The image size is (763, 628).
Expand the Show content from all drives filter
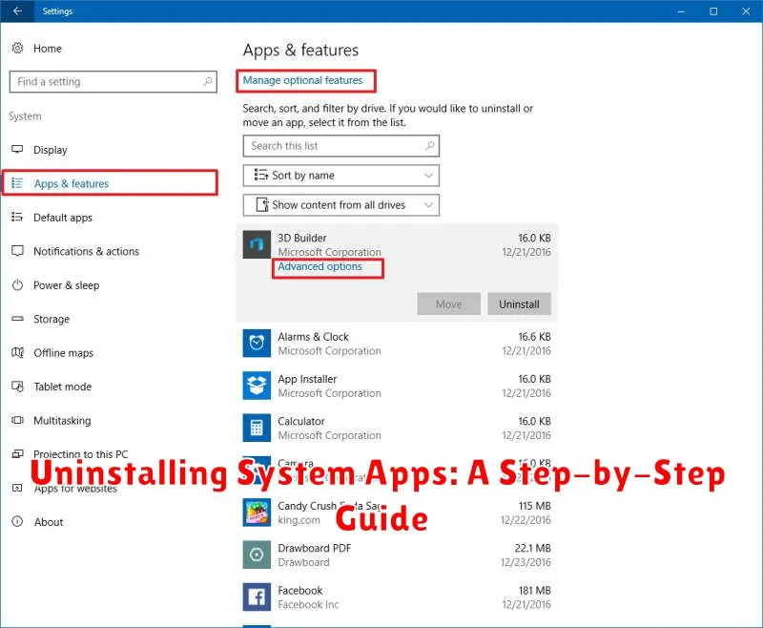coord(340,204)
